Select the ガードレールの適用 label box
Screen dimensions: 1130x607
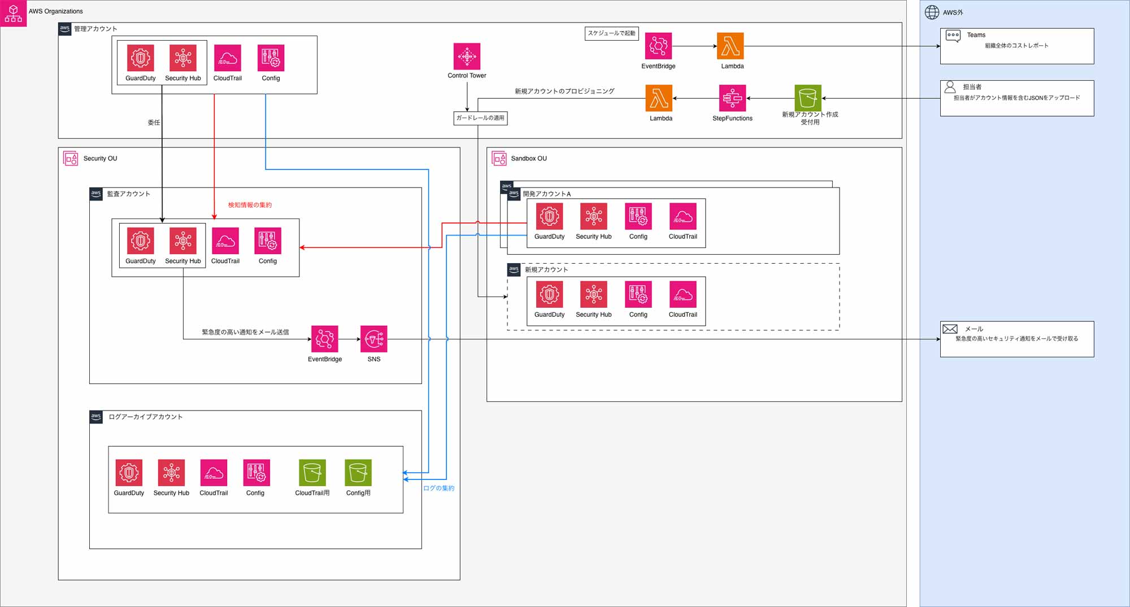tap(480, 118)
